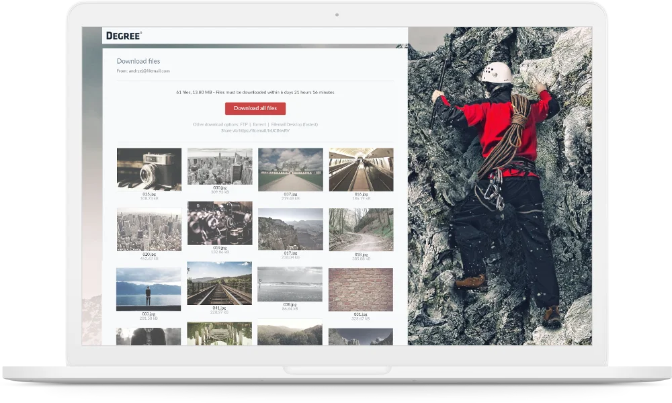Open the FTP download option
The height and width of the screenshot is (403, 672).
(244, 124)
